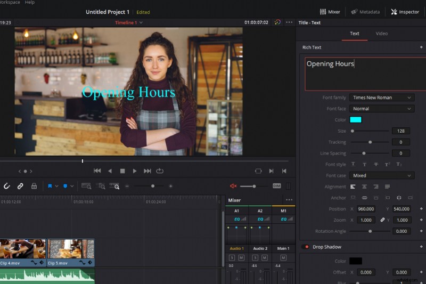Open the Mixer panel from top bar
Viewport: 426px width, 284px height.
coord(330,12)
